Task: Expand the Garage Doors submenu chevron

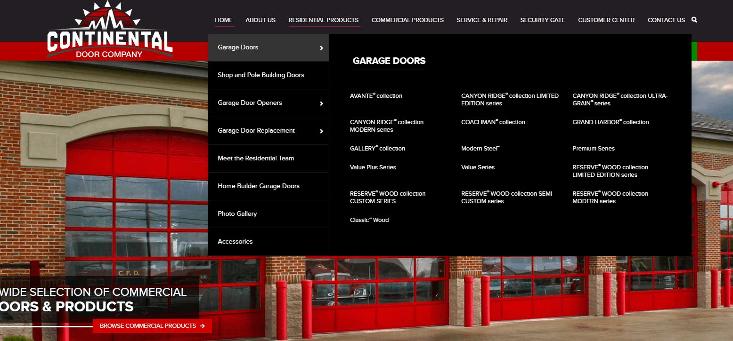Action: pos(321,48)
